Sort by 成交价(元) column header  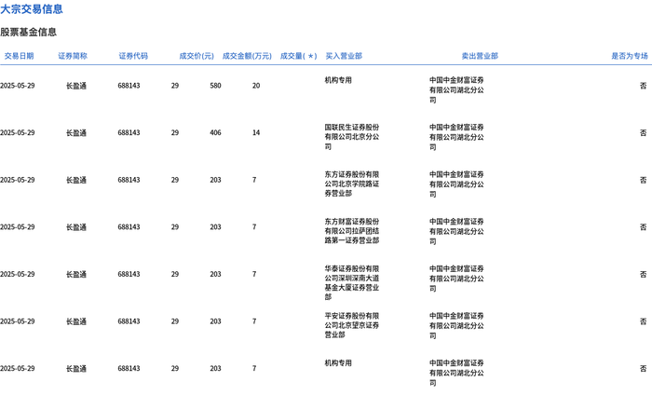click(197, 56)
